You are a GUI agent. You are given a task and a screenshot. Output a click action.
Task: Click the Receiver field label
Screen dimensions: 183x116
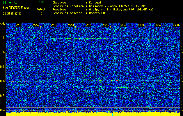[x=59, y=10]
